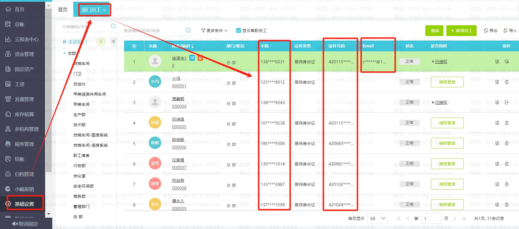The height and width of the screenshot is (229, 519).
Task: Click the column settings gear icon
Action: (x=134, y=46)
